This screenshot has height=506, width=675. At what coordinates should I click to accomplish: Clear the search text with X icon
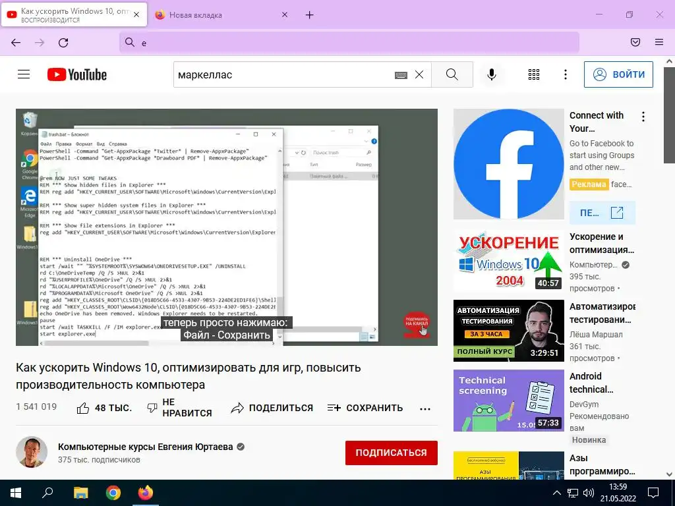[x=419, y=74]
